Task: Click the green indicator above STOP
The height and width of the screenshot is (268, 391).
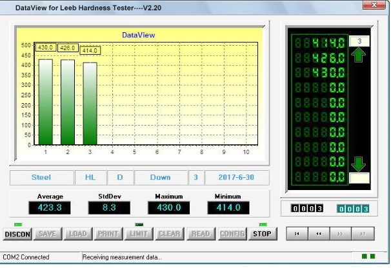Action: click(263, 224)
